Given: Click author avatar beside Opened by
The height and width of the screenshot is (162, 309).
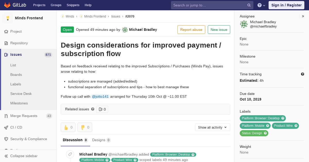Looking at the screenshot, I should tap(125, 30).
